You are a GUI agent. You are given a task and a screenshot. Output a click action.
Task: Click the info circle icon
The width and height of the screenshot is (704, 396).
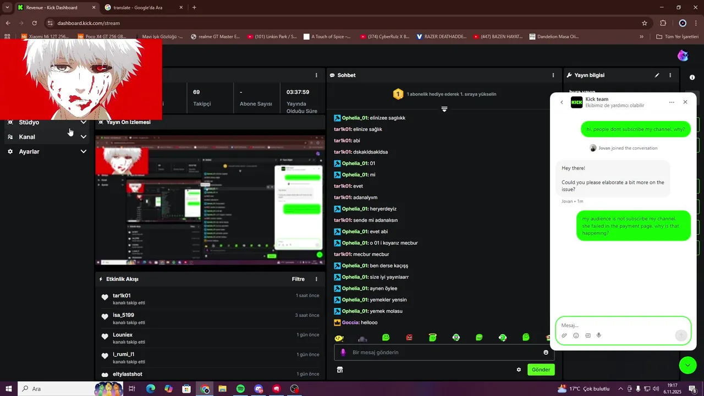(x=692, y=78)
